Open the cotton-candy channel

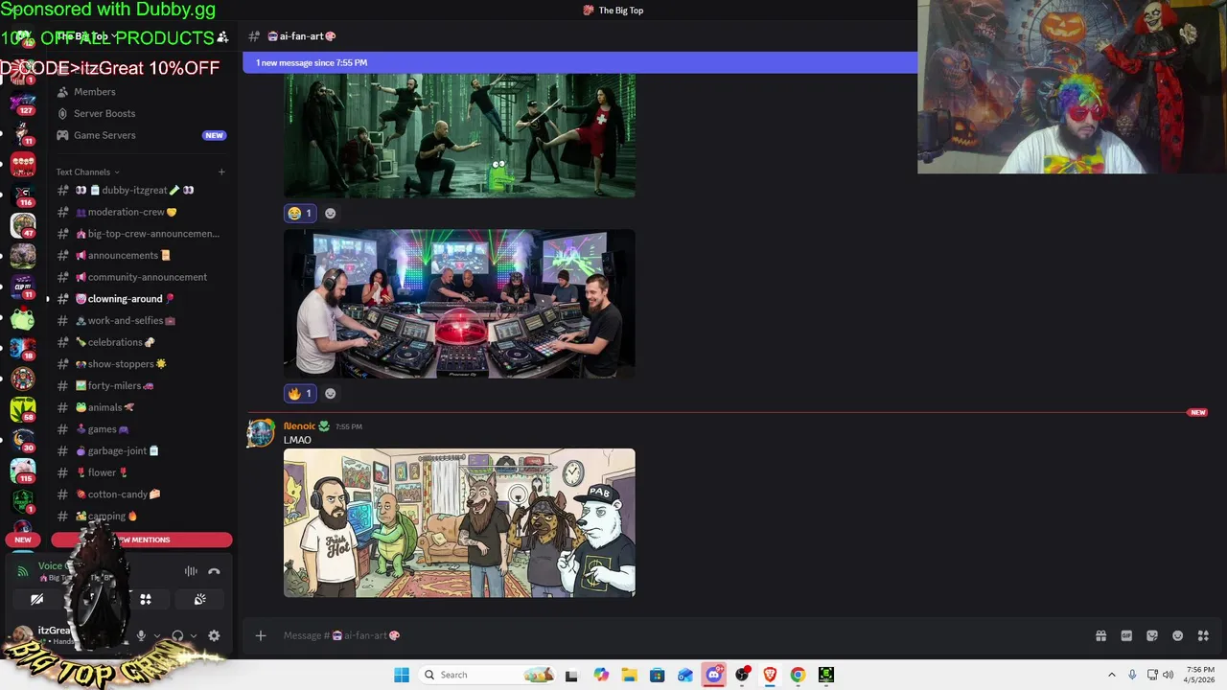pyautogui.click(x=142, y=494)
